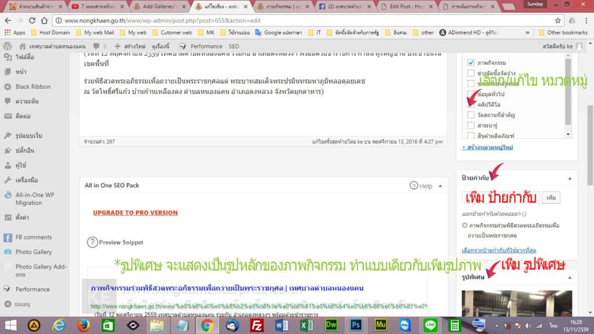Click the เพิ่ม button to add the tag
594x334 pixels.
[549, 197]
